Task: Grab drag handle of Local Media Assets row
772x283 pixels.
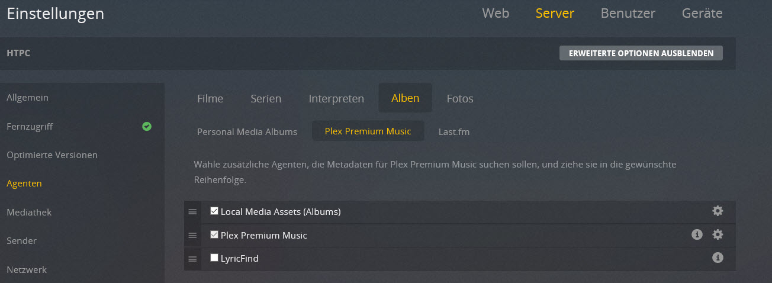Action: coord(192,212)
